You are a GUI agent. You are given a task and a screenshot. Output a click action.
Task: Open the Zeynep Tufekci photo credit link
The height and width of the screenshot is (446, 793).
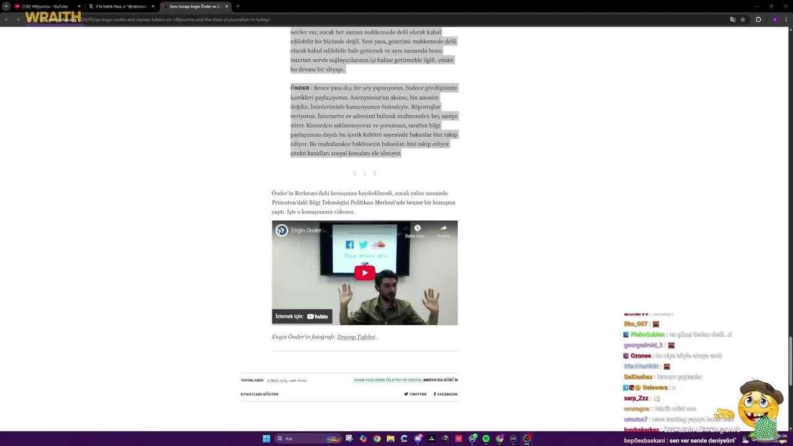point(356,337)
